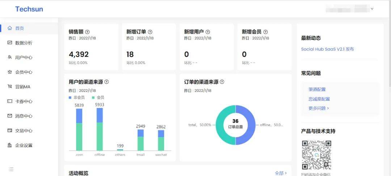Click the 会员中心 crown icon
Screen dimensions: 391x176
coord(10,72)
